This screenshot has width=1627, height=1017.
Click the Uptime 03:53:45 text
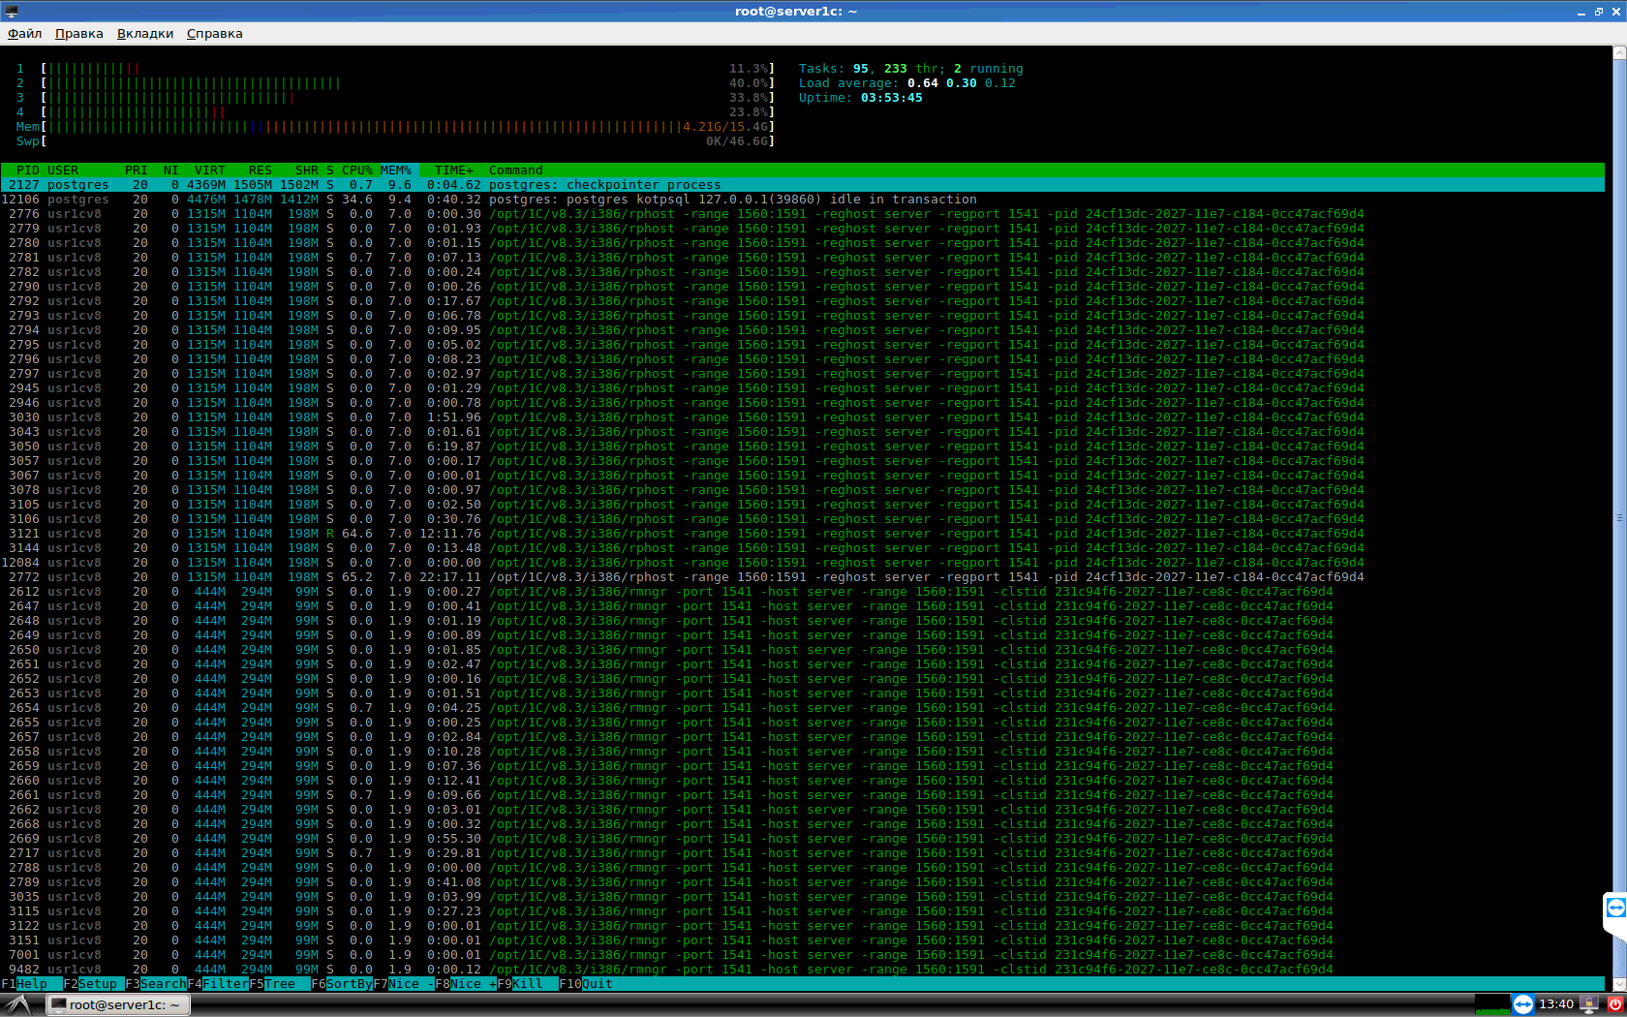861,98
